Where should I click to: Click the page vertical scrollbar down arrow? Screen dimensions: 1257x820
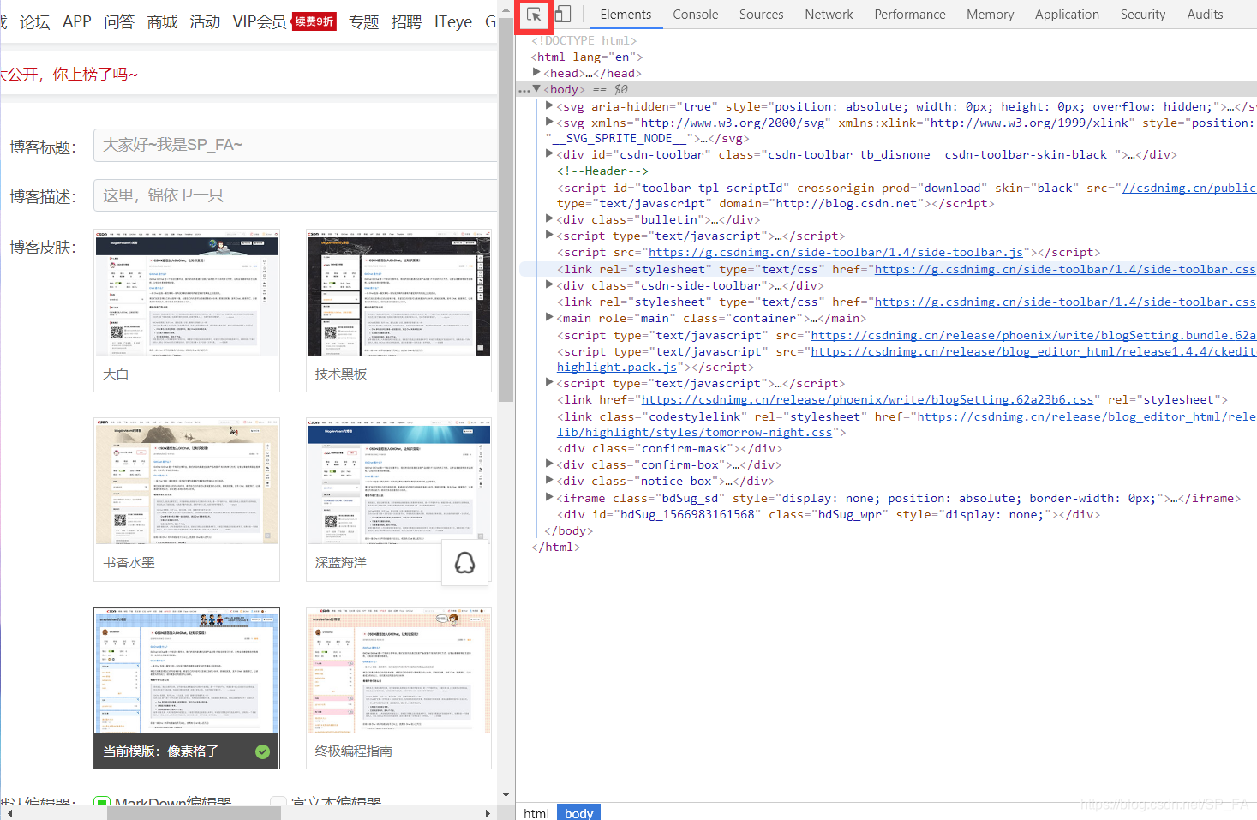(x=506, y=794)
